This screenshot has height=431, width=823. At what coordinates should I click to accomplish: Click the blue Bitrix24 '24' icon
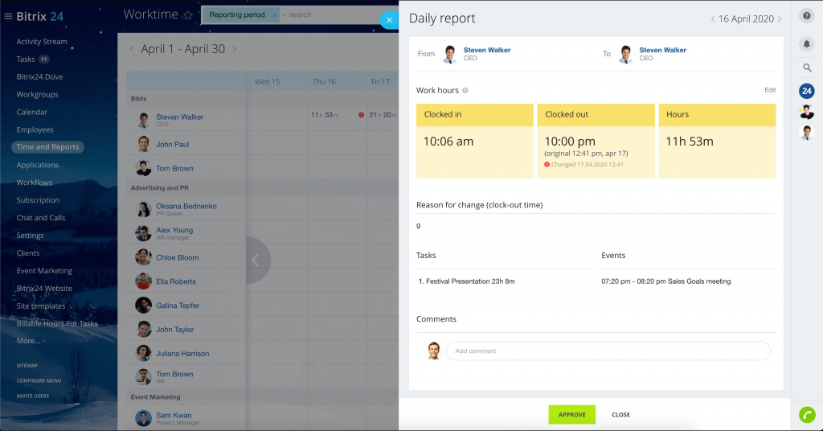point(807,91)
